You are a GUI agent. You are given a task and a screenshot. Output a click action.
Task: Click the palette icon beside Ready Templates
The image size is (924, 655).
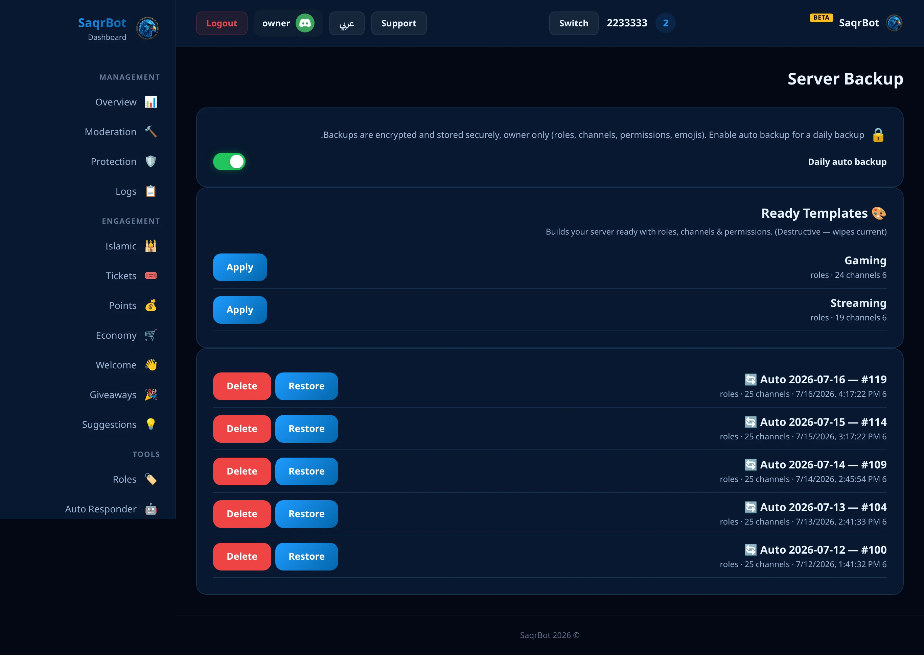click(x=879, y=213)
